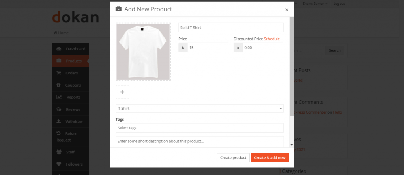Click the Followers heart icon
Viewport: 404px width, 175px height.
[59, 164]
